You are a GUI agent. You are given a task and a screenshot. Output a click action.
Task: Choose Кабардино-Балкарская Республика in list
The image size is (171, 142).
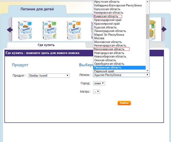[x=119, y=5]
